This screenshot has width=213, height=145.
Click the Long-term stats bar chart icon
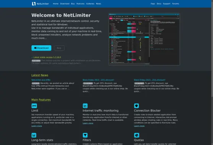(x=34, y=135)
